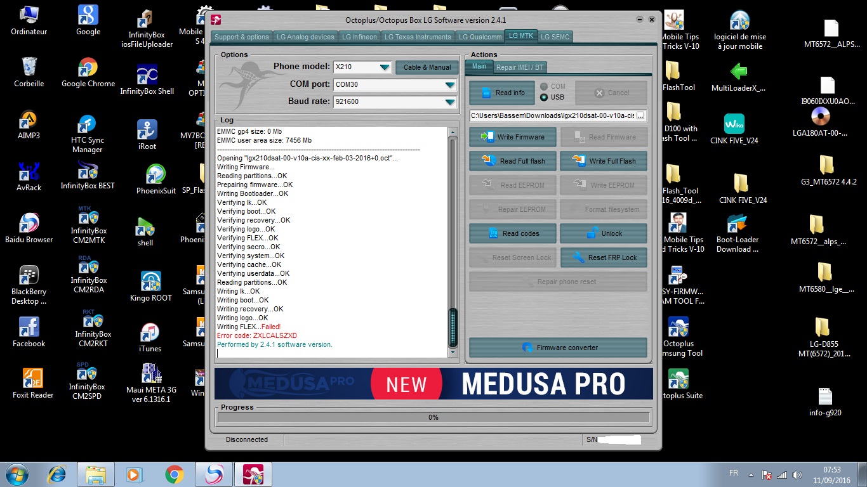Launch Google Chrome desktop shortcut

pyautogui.click(x=88, y=72)
